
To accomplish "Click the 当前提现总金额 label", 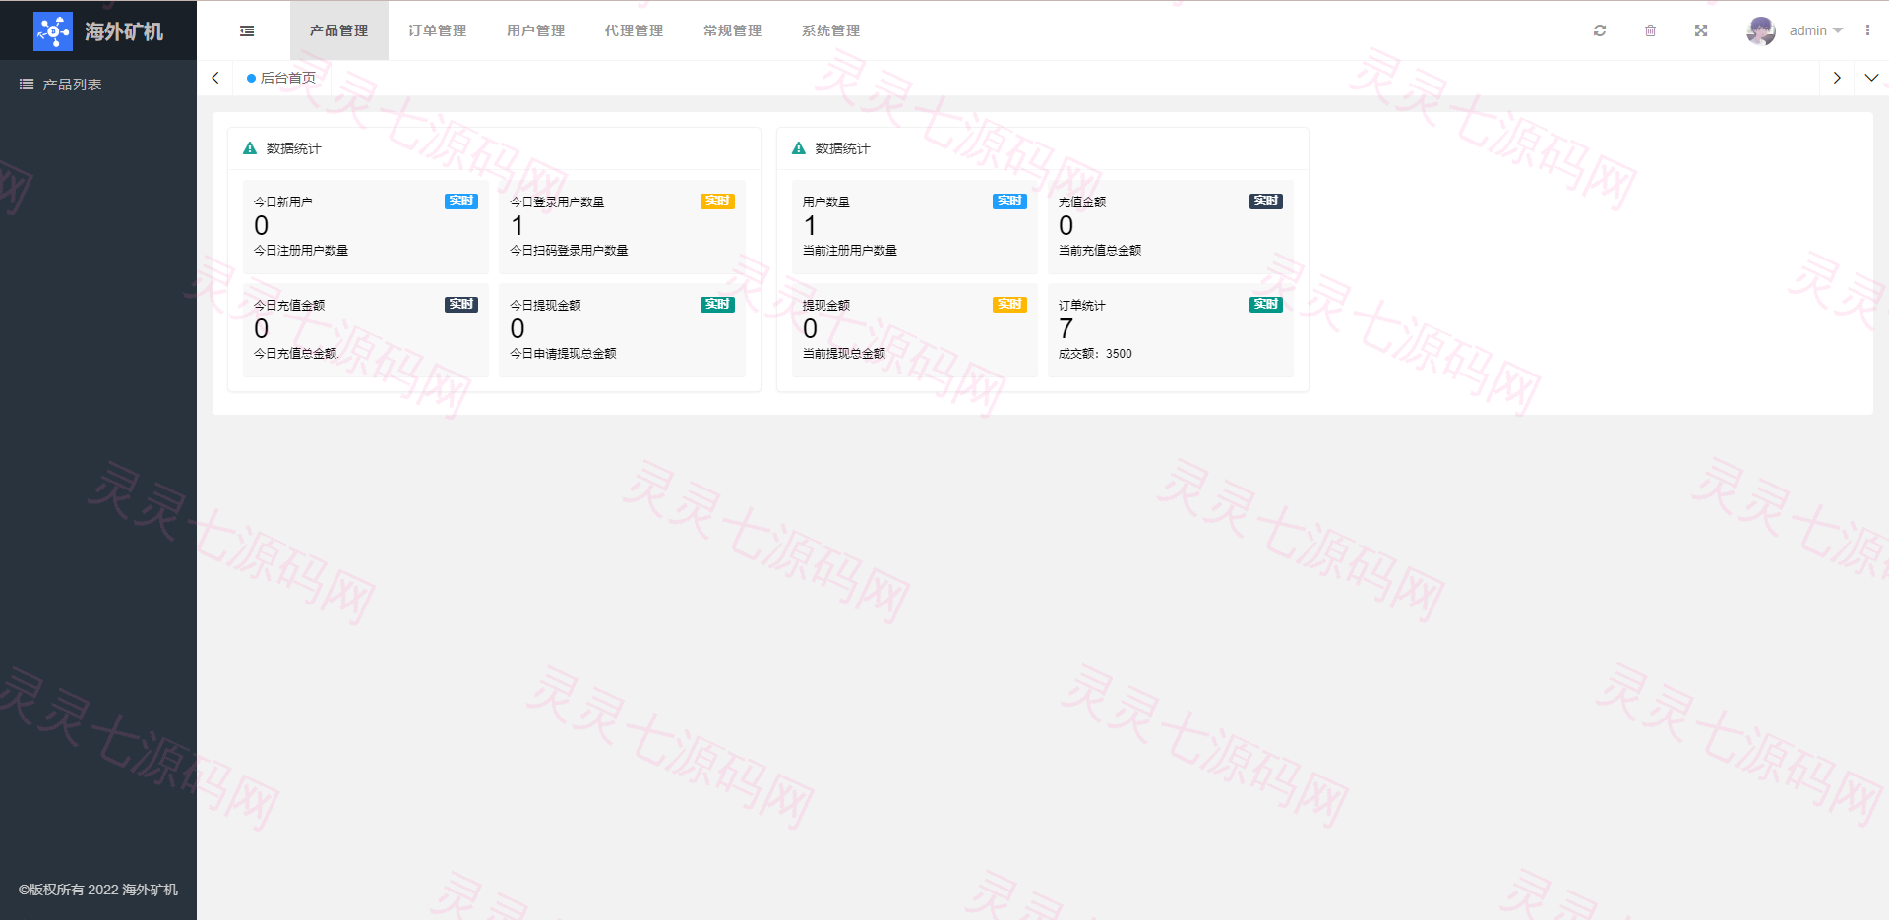I will (844, 354).
